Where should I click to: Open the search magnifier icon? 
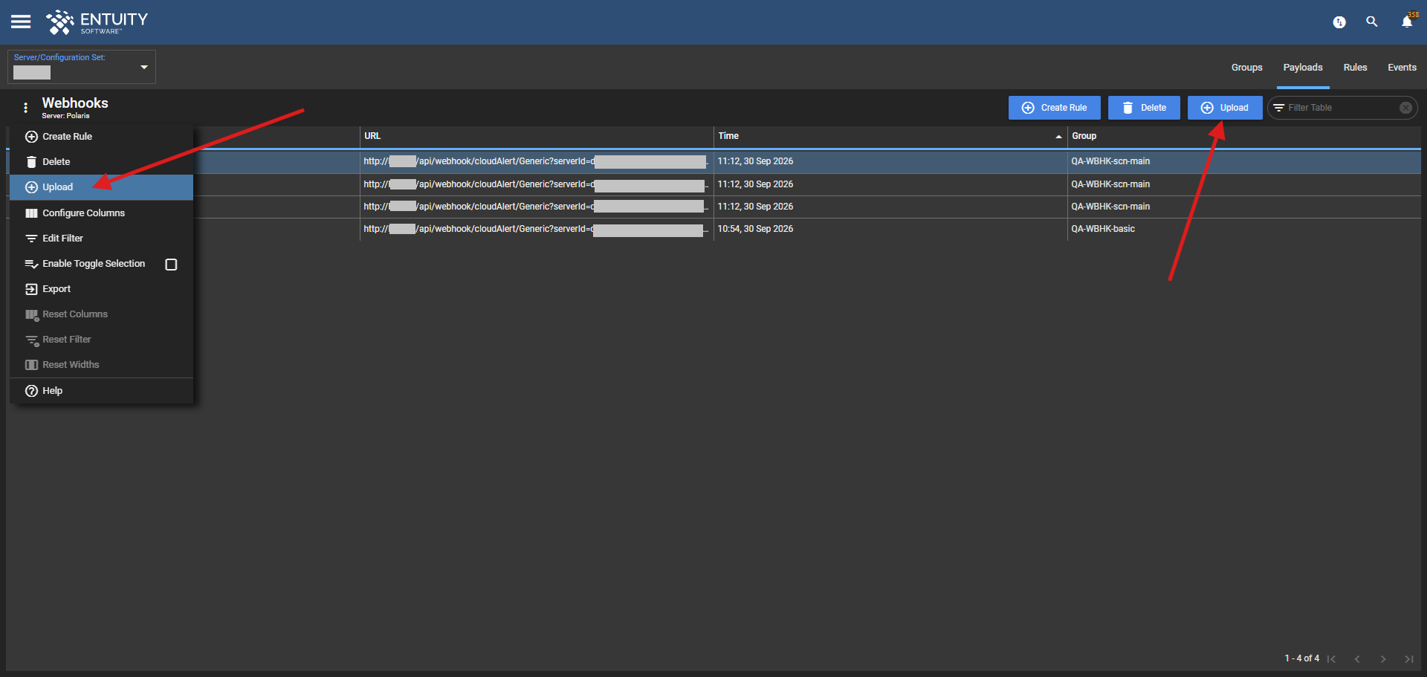(1372, 22)
